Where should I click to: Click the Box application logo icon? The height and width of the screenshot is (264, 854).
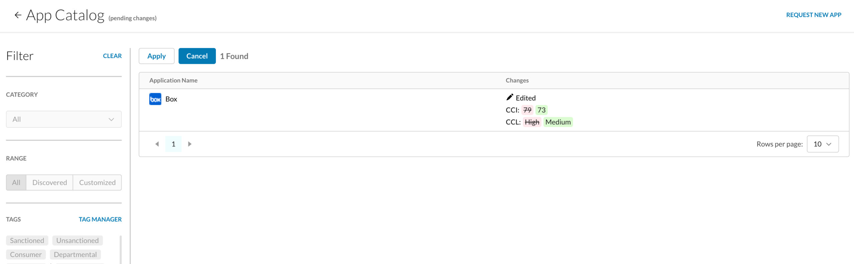click(155, 99)
